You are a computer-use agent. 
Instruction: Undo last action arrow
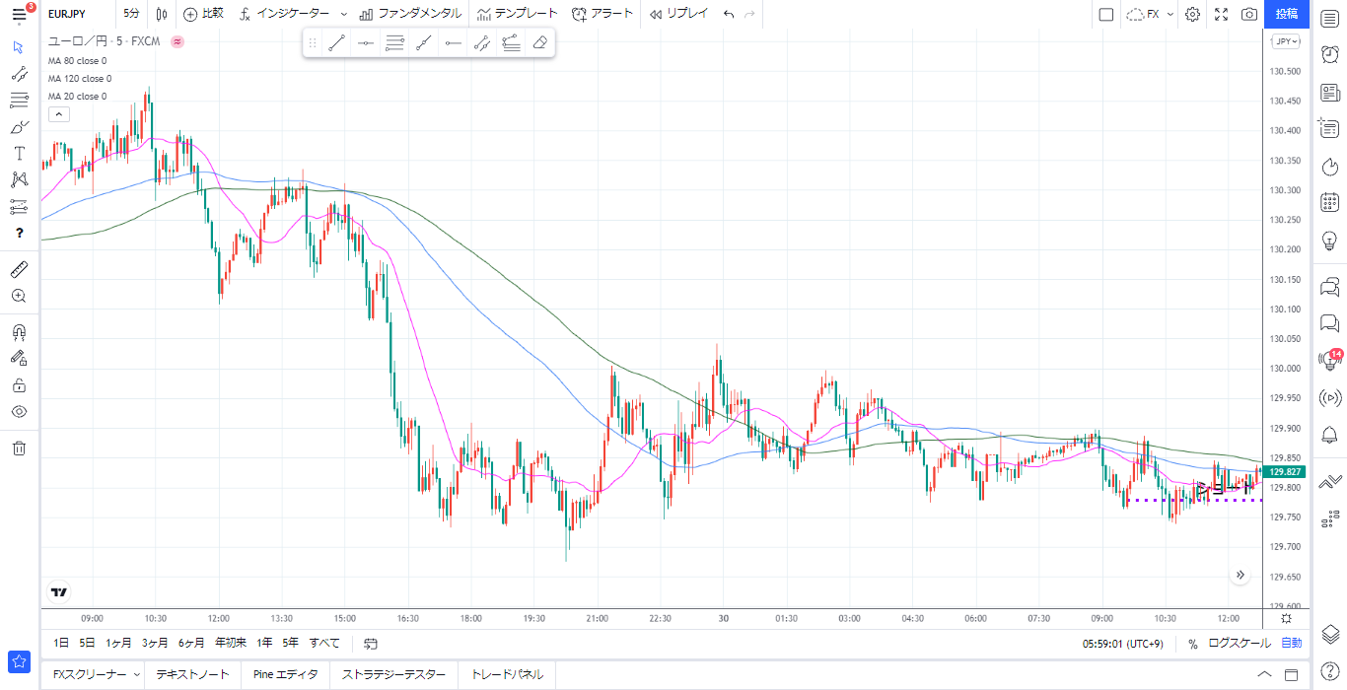coord(729,14)
